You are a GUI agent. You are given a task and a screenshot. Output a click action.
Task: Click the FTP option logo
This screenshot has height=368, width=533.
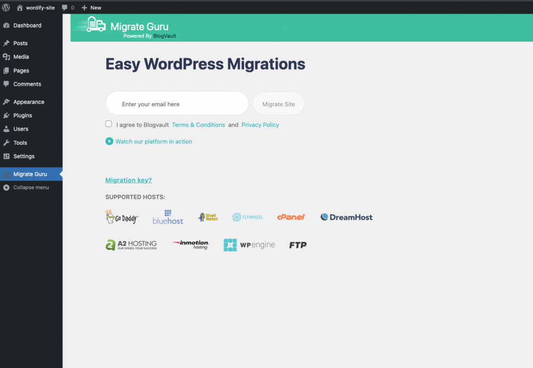298,245
